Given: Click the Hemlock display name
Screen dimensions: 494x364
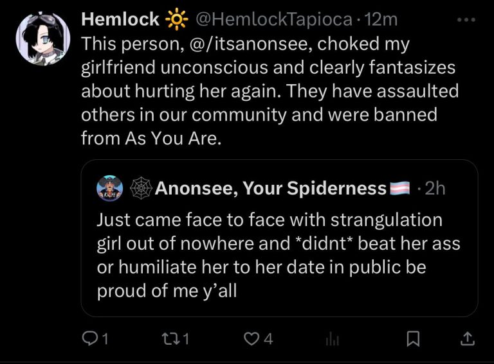Looking at the screenshot, I should (x=120, y=20).
